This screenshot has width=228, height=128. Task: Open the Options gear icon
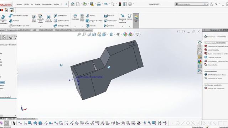[130, 4]
